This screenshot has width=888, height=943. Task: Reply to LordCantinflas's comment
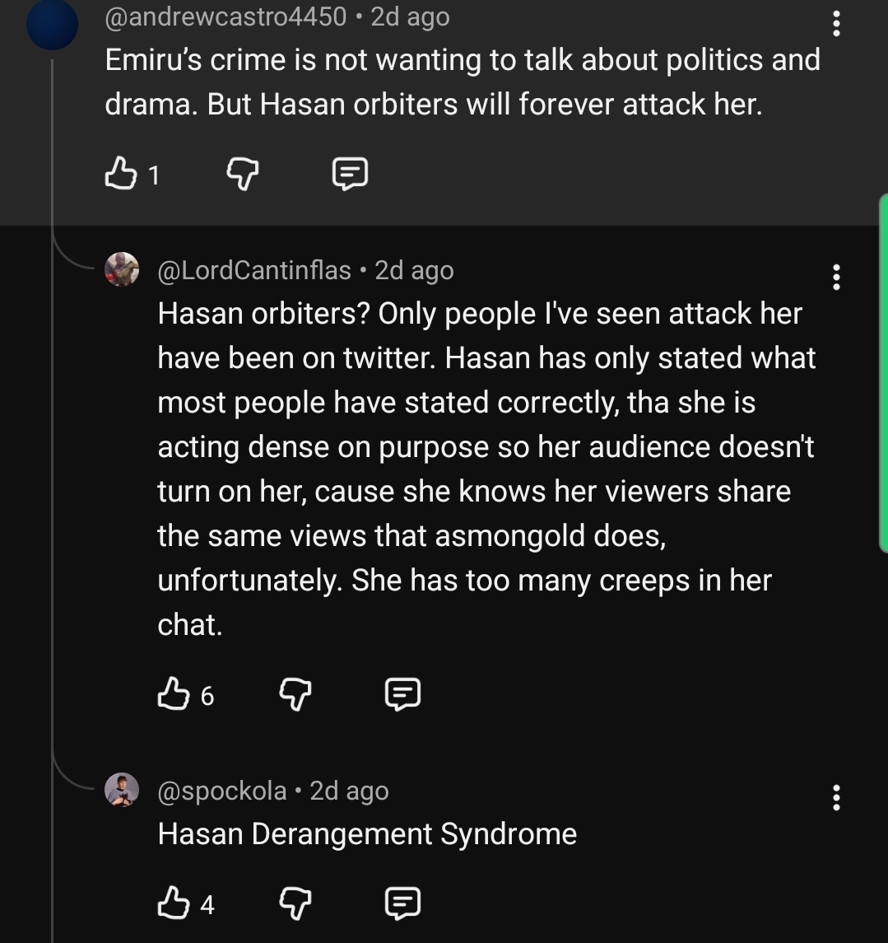tap(402, 694)
